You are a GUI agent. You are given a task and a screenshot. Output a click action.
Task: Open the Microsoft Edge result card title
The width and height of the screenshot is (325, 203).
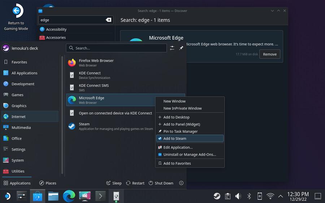(x=166, y=38)
